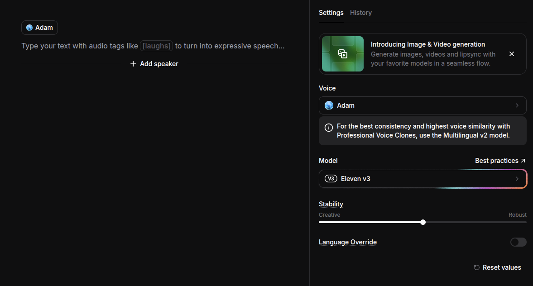The width and height of the screenshot is (533, 286).
Task: Click the external-link arrow on Best practices
Action: pos(523,160)
